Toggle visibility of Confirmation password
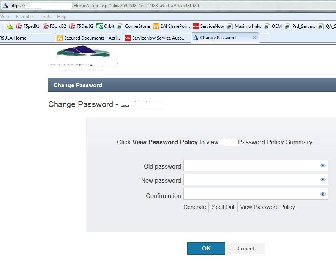336x260 pixels. point(323,194)
